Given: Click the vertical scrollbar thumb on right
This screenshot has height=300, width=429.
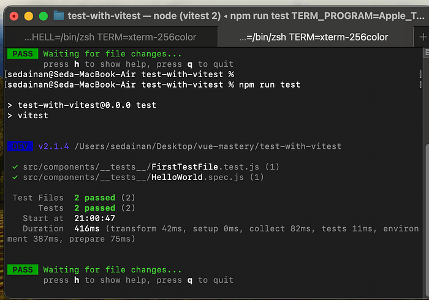Looking at the screenshot, I should (x=427, y=220).
